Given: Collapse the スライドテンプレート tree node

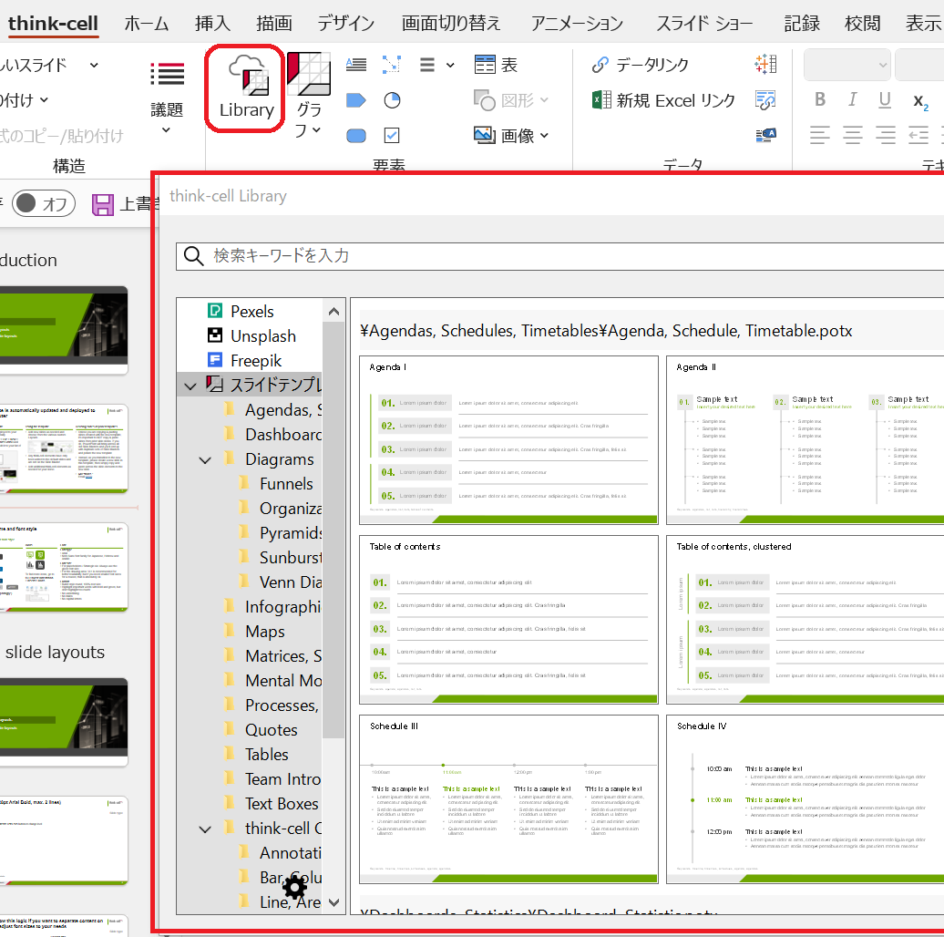Looking at the screenshot, I should click(190, 386).
